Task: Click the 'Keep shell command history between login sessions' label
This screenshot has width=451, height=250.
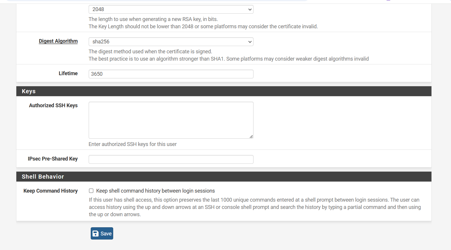Action: [x=155, y=191]
